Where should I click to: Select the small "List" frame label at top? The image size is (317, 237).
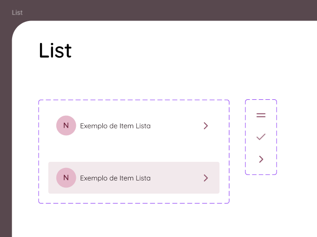pos(17,13)
